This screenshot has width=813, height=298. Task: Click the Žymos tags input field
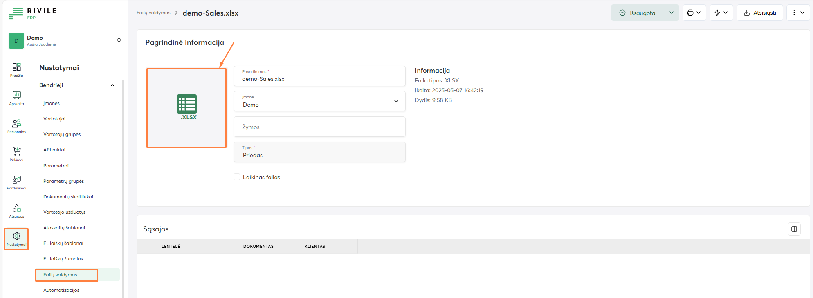319,127
